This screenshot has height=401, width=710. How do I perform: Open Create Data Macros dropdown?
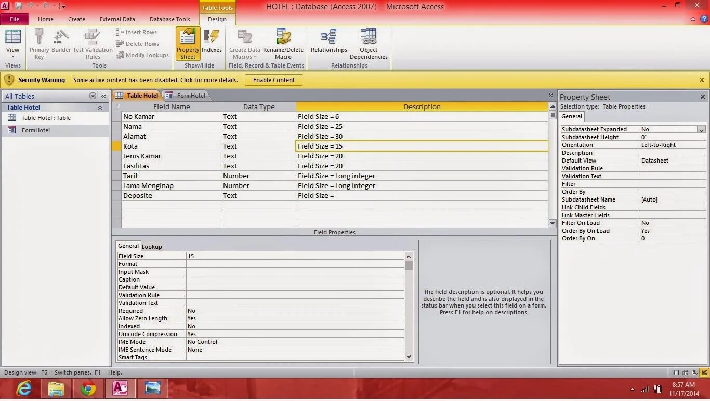coord(244,44)
